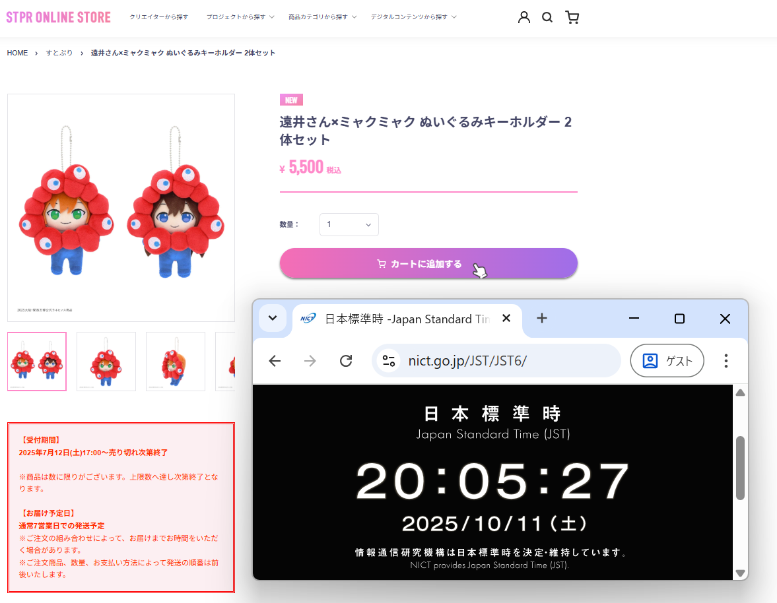Expand the tab search dropdown arrow
This screenshot has width=777, height=603.
pos(273,318)
